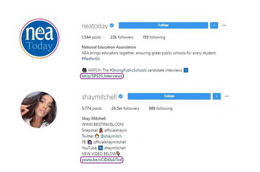Open the bit.ly/SPS20_Interviews link
The image size is (260, 172).
click(x=102, y=76)
